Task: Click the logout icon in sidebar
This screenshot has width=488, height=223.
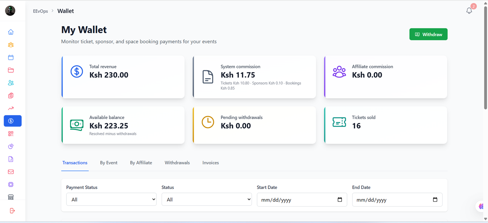Action: (12, 211)
